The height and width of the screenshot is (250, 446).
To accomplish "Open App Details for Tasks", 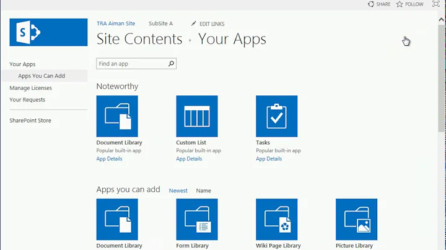I will click(269, 159).
